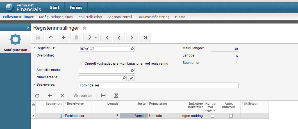Click Beskrivelse cell Forbindelser in grid
The width and height of the screenshot is (298, 129).
pos(78,116)
